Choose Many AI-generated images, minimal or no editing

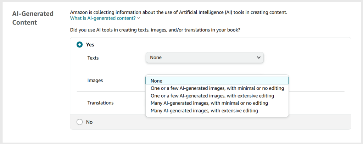click(x=217, y=103)
